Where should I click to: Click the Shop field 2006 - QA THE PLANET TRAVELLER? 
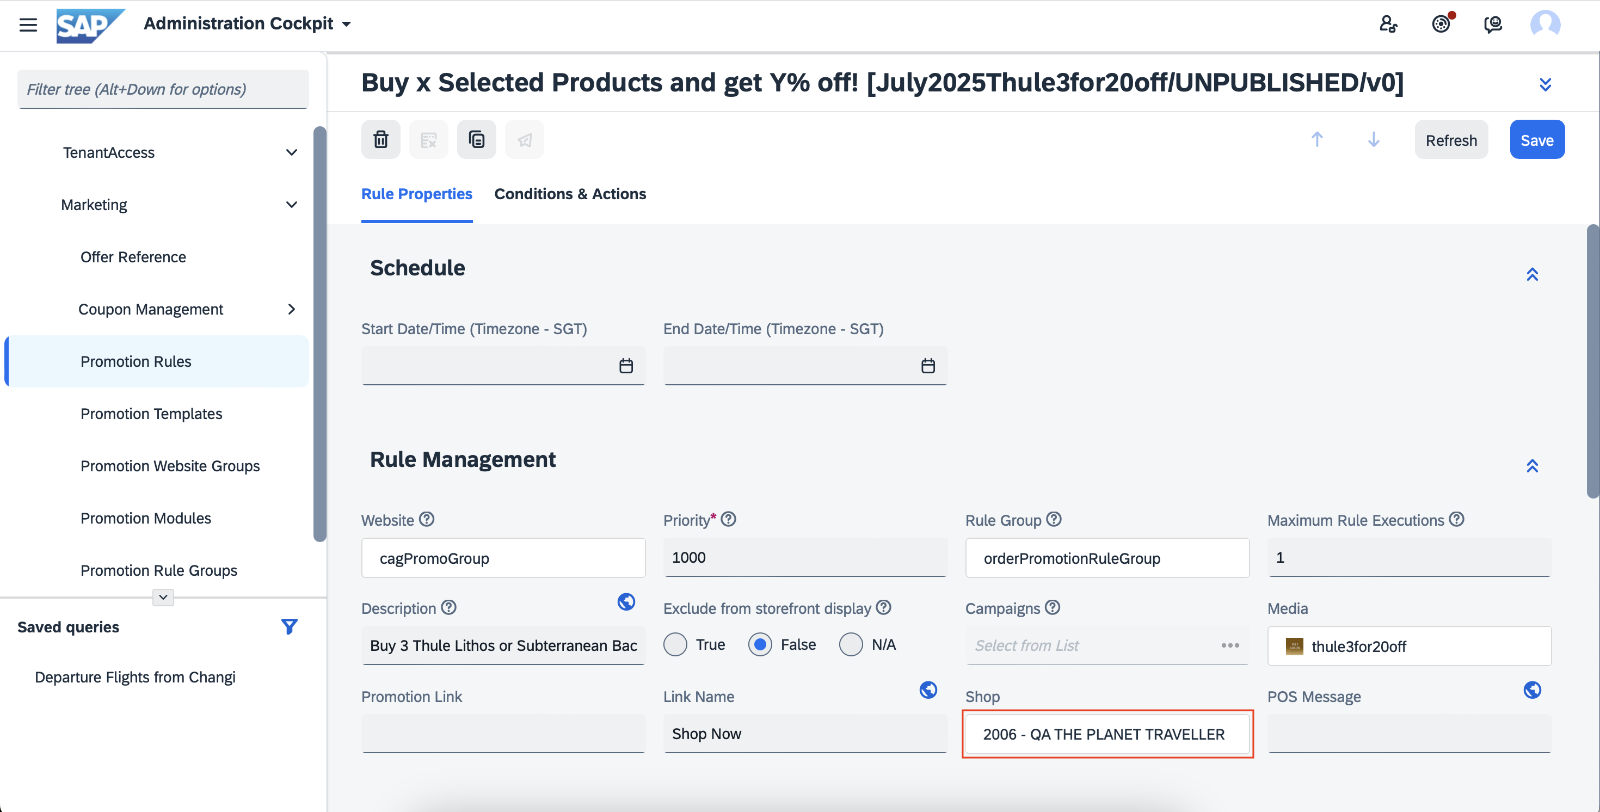click(x=1107, y=734)
